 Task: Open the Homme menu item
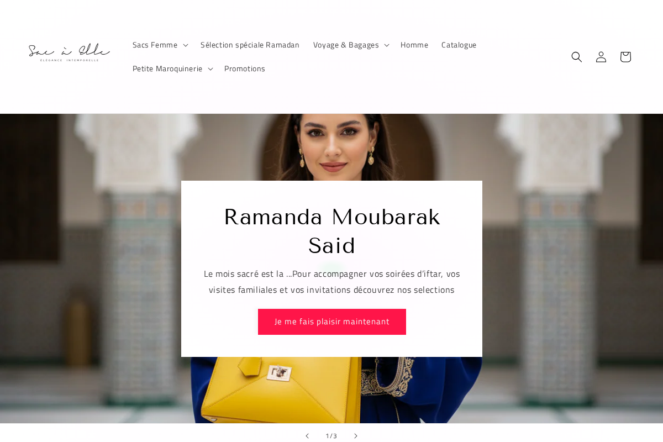point(414,45)
